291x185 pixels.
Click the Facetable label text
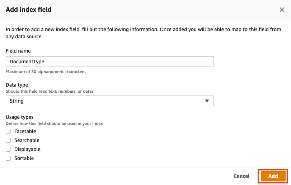(25, 131)
